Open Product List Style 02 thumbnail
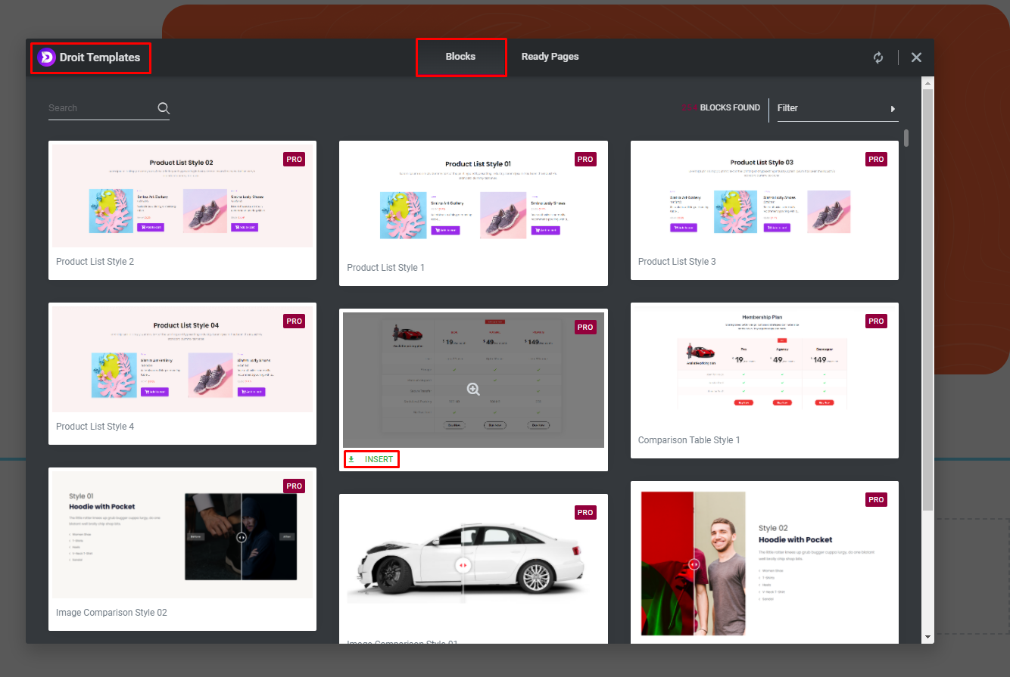This screenshot has width=1010, height=677. pos(182,195)
